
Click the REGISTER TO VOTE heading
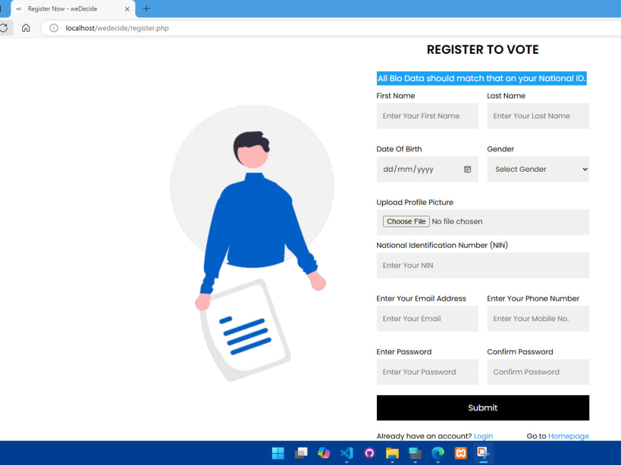pos(483,50)
